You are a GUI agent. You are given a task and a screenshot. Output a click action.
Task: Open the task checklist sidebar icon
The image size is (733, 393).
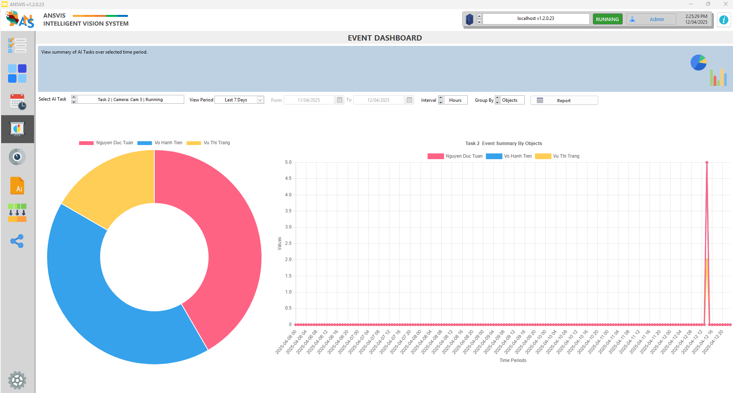point(17,46)
